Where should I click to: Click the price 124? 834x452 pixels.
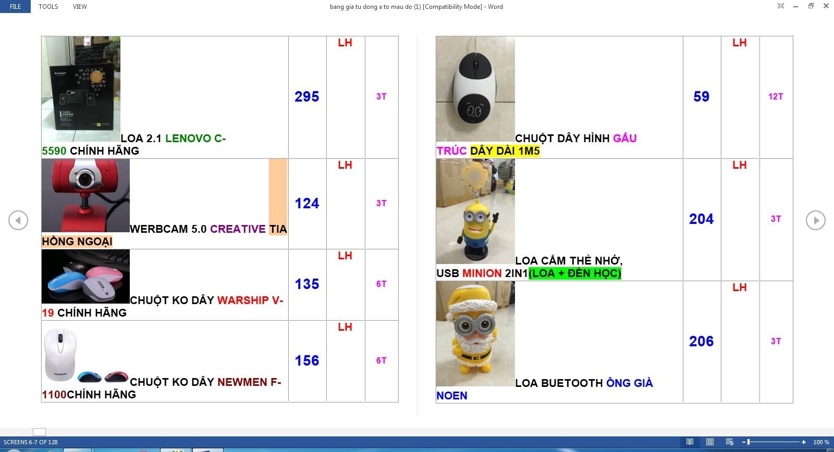coord(307,204)
